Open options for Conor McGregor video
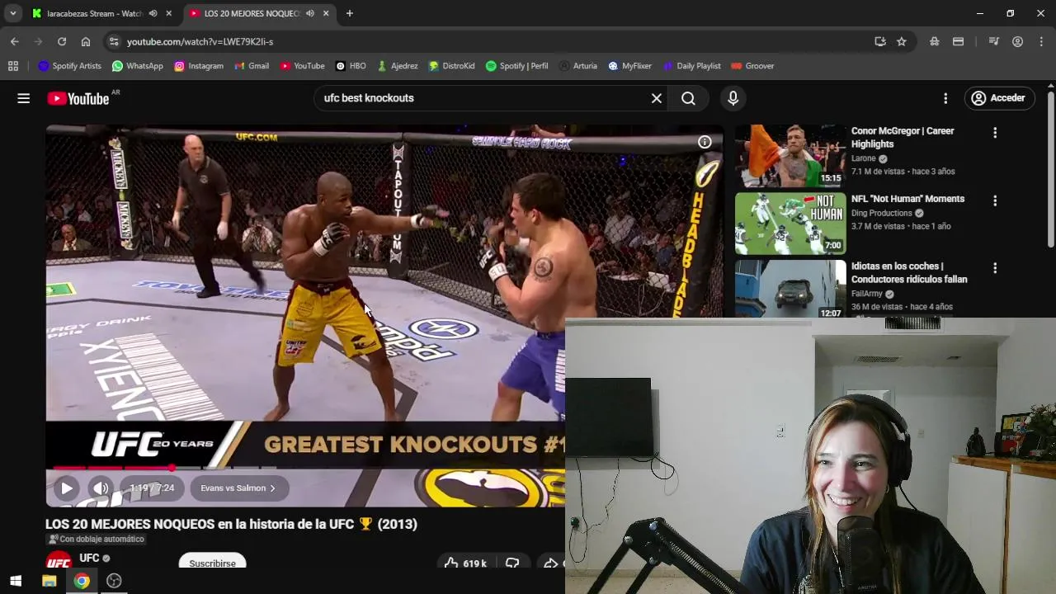 (995, 133)
